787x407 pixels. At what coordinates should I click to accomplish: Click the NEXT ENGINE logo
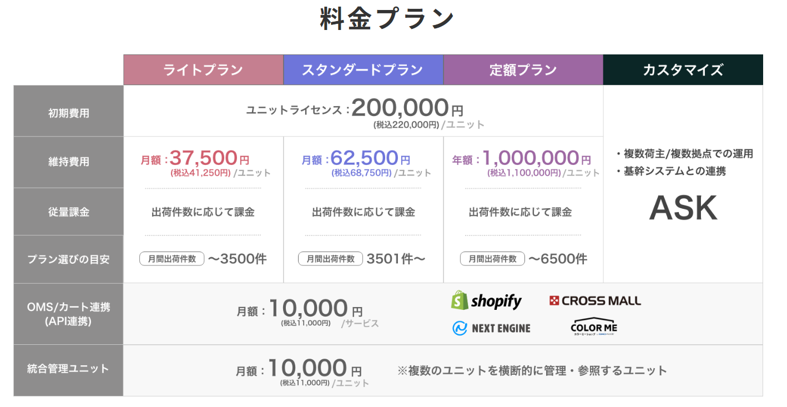tap(491, 328)
